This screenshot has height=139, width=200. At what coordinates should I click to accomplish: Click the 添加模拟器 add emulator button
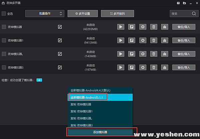[100, 132]
